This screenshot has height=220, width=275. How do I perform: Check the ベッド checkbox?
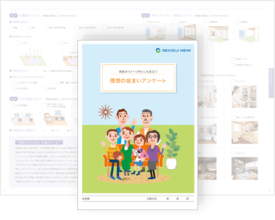tap(60, 43)
